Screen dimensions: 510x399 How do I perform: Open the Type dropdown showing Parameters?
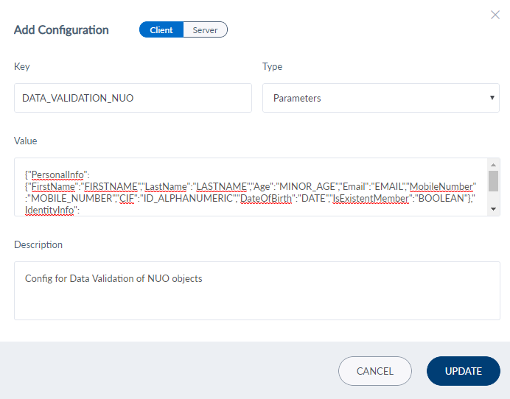(380, 98)
